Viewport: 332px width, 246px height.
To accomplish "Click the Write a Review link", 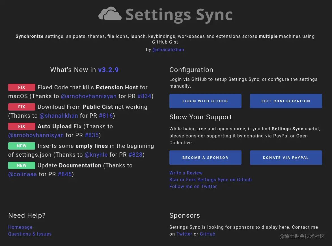I will point(186,173).
